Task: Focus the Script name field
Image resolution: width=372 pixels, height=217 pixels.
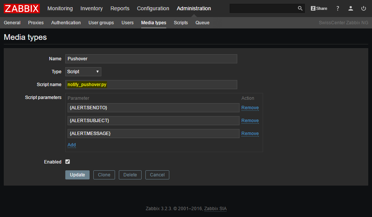Action: click(151, 85)
